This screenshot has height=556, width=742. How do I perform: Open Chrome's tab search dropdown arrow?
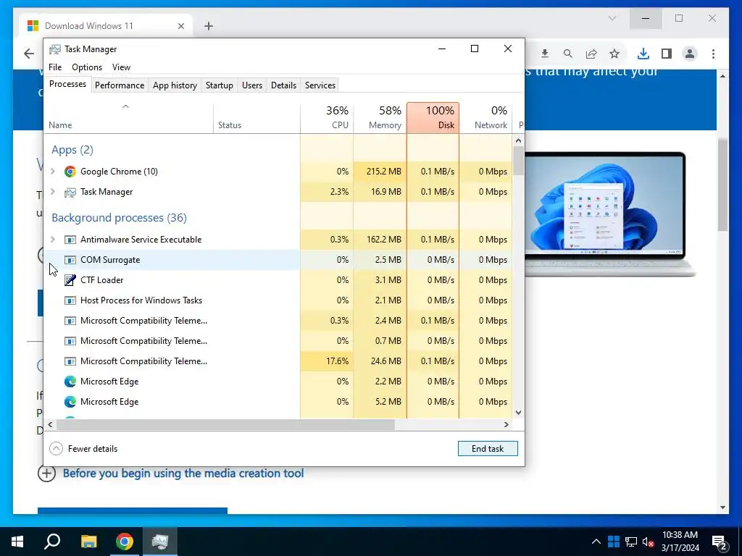(612, 18)
